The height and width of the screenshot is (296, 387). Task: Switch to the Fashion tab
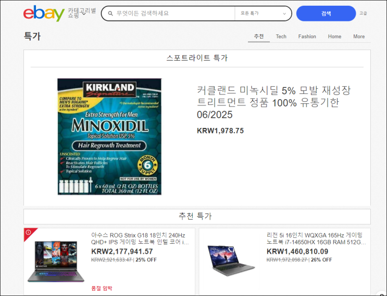[307, 37]
